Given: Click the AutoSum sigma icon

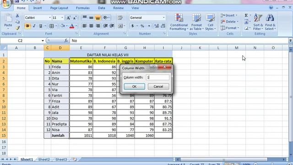Looking at the screenshot, I should [x=246, y=15].
